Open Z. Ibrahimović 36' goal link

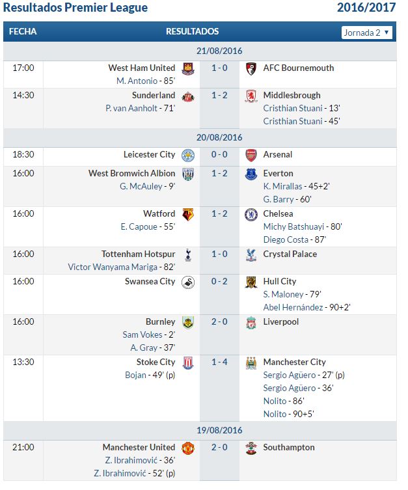coord(131,460)
